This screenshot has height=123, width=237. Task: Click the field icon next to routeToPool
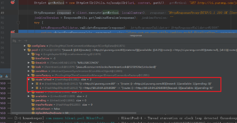pyautogui.click(x=33, y=80)
